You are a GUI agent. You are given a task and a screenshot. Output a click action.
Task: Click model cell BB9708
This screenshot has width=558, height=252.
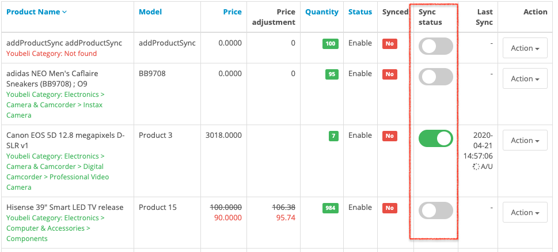(x=152, y=74)
